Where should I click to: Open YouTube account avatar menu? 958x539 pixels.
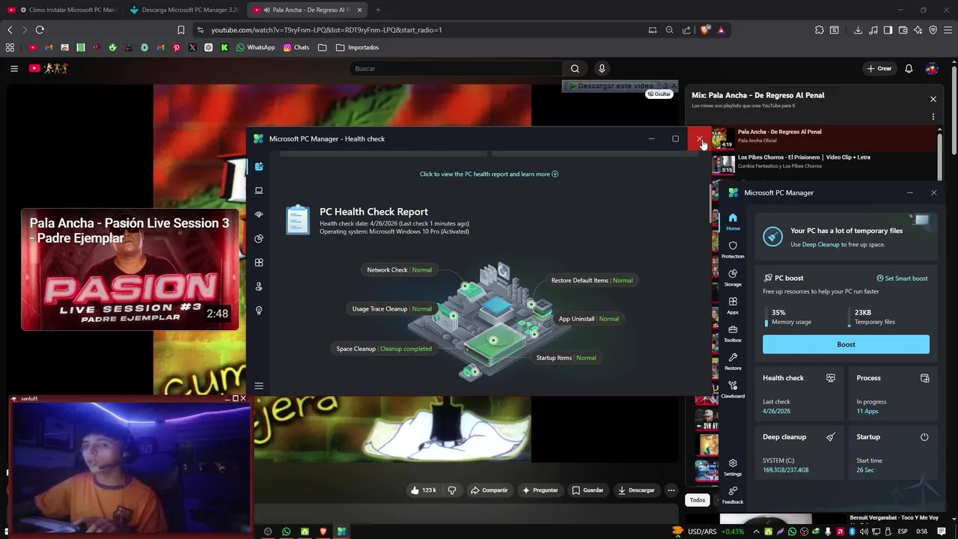click(932, 69)
